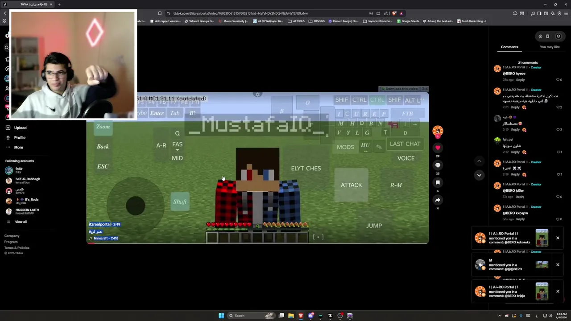Viewport: 571px width, 321px height.
Task: Open the Tomb Raider King bookmark
Action: pos(472,21)
